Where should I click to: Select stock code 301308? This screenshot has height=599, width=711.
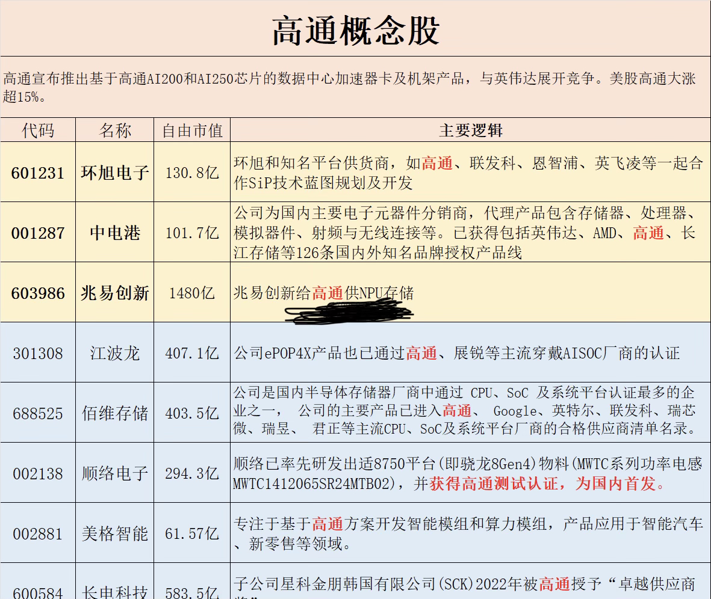pos(38,354)
